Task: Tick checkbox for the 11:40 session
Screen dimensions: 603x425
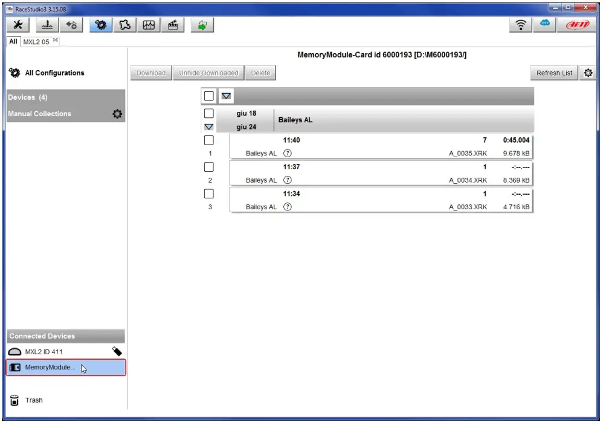Action: pos(209,140)
